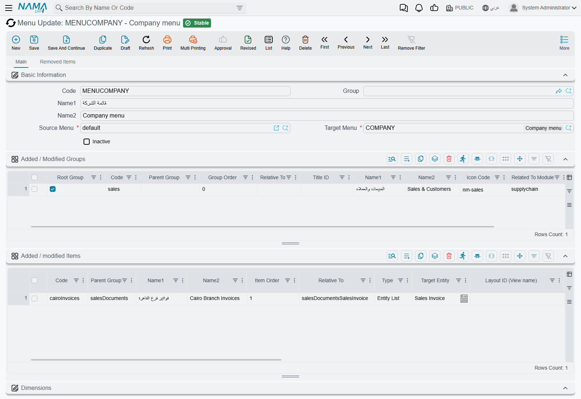Viewport: 581px width, 399px height.
Task: Switch to the Removed Items tab
Action: click(58, 62)
